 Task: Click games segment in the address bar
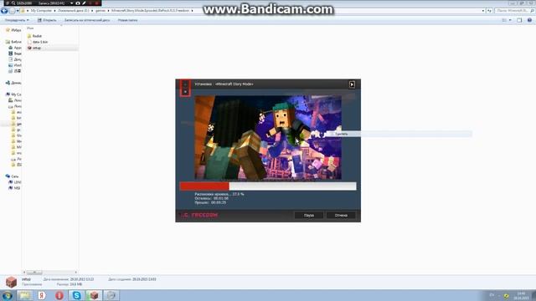pyautogui.click(x=100, y=11)
